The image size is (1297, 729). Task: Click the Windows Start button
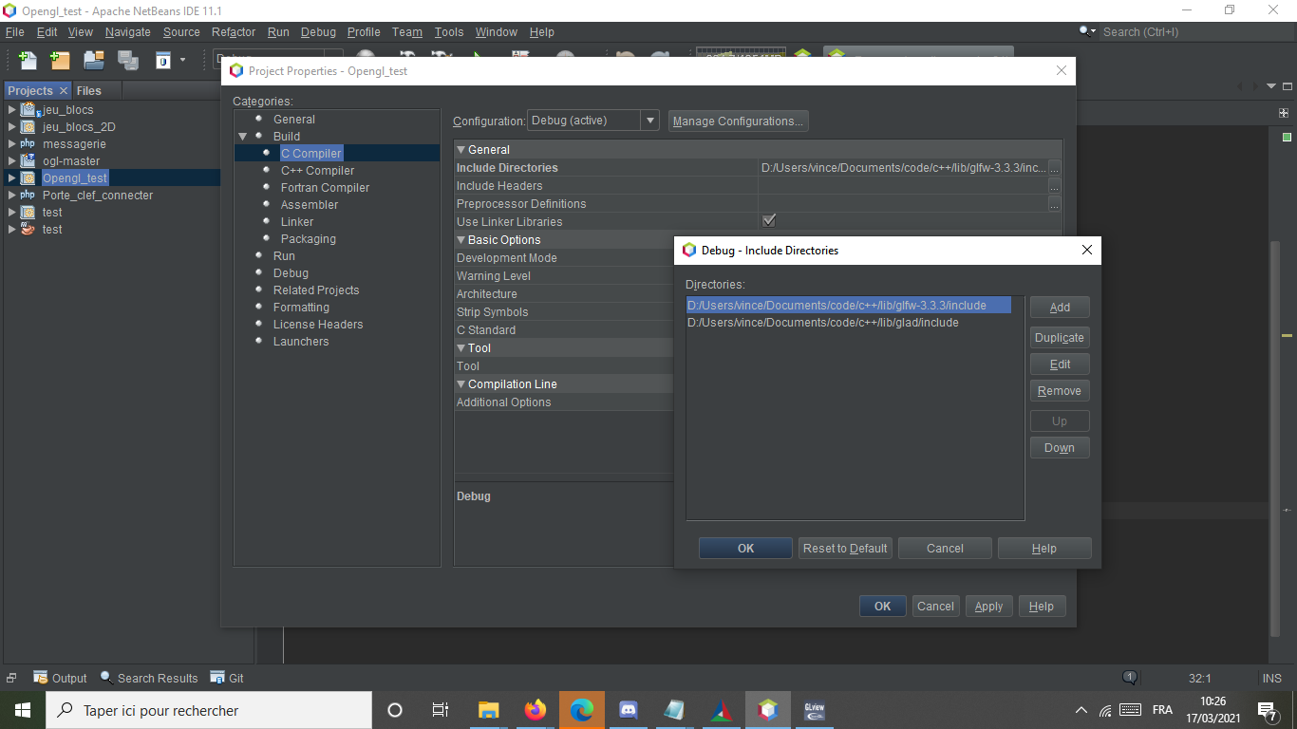22,710
